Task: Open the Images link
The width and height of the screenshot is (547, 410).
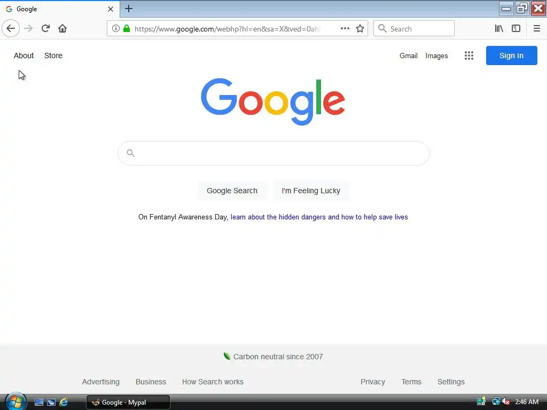Action: (x=436, y=56)
